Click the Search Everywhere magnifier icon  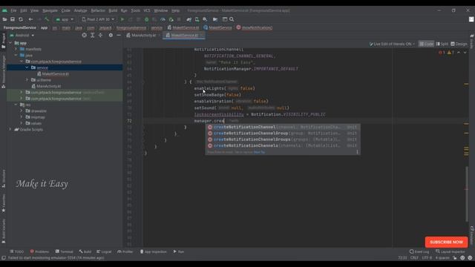[232, 19]
